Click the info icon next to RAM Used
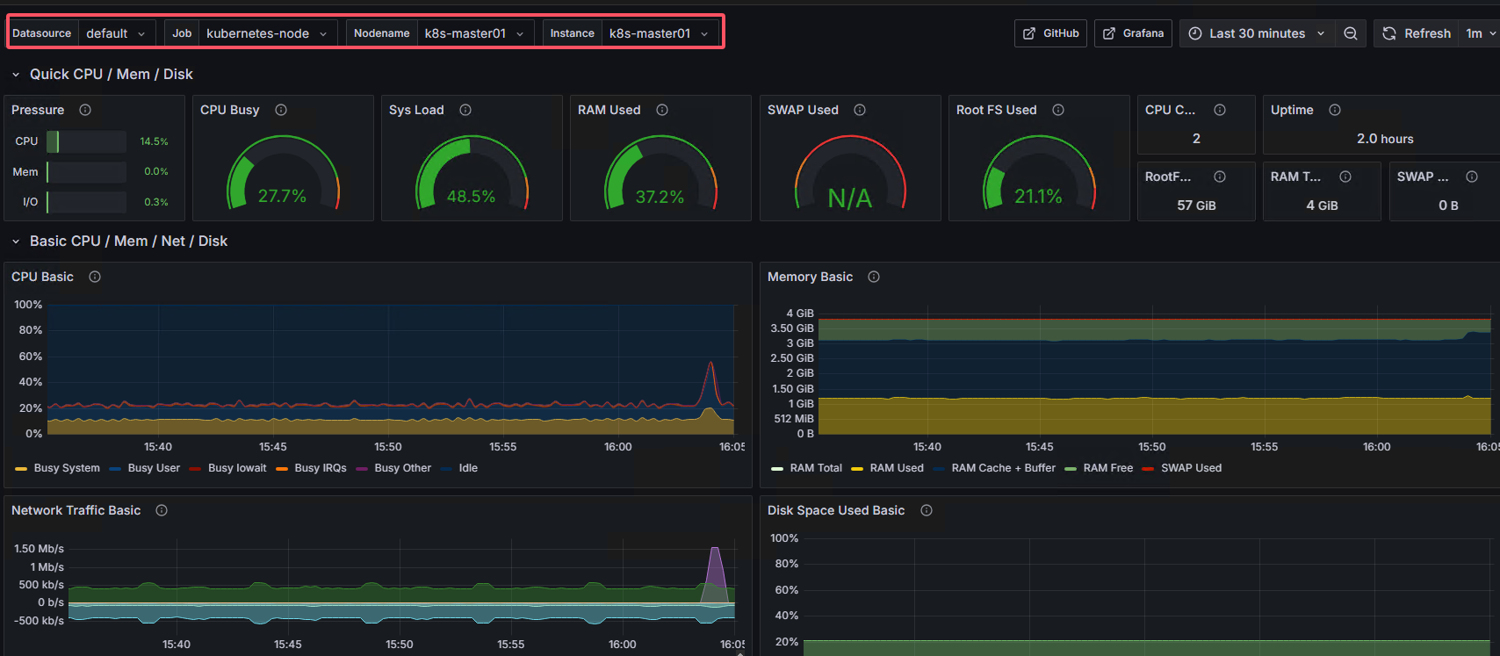The height and width of the screenshot is (656, 1500). pyautogui.click(x=662, y=110)
